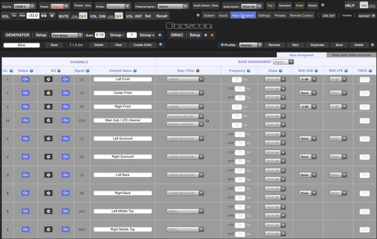Click the DIRAC Setup button
377x239 pixels.
[x=195, y=35]
